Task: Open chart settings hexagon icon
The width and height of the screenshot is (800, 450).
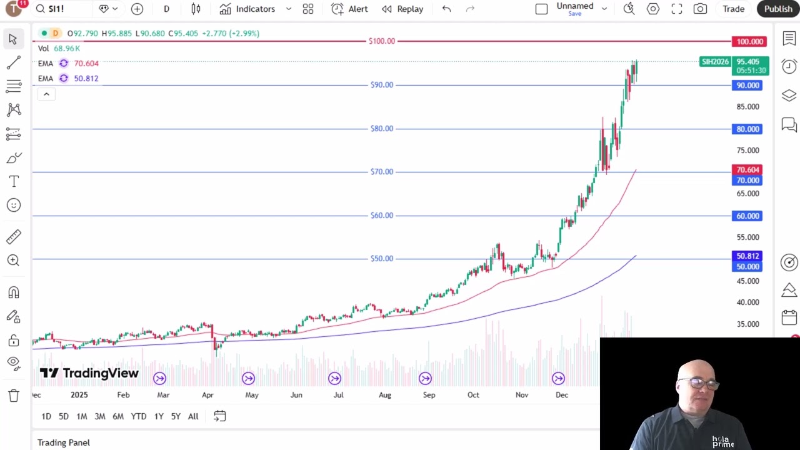Action: [x=652, y=9]
